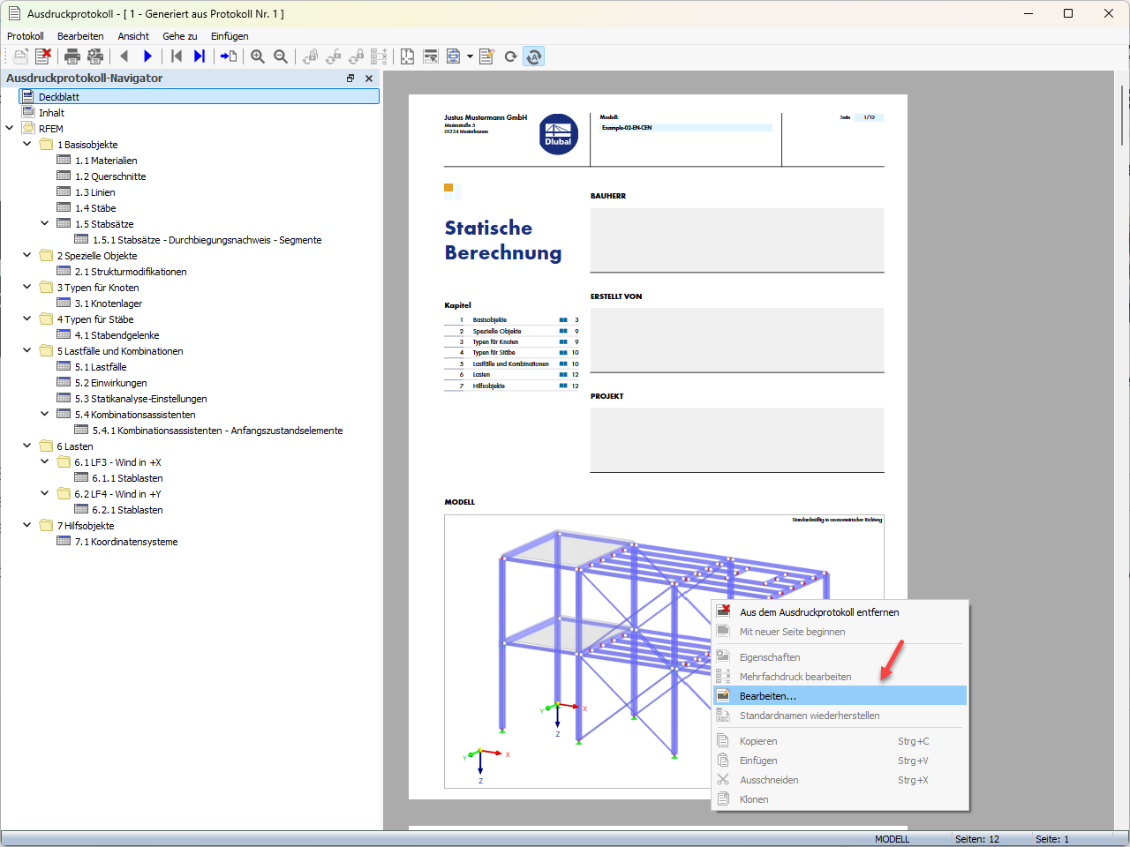
Task: Select 1.1 Materialien table item
Action: coord(106,161)
